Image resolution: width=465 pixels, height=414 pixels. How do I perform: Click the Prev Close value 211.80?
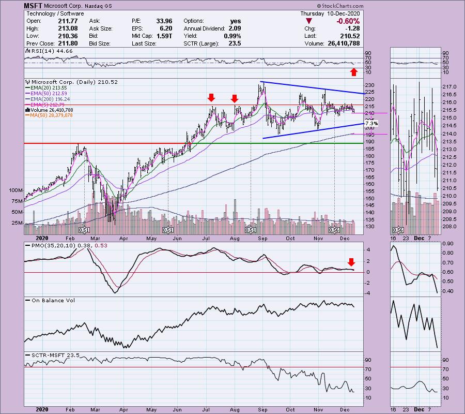pos(68,43)
